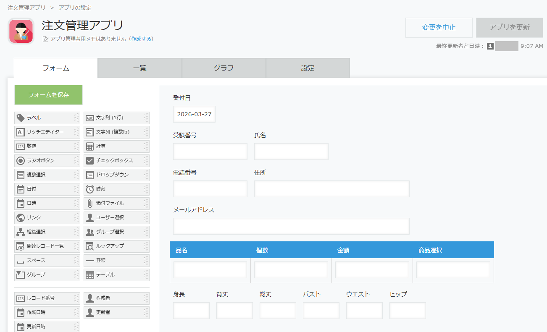This screenshot has height=332, width=547.
Task: Click the フォームを保存 button
Action: (48, 95)
